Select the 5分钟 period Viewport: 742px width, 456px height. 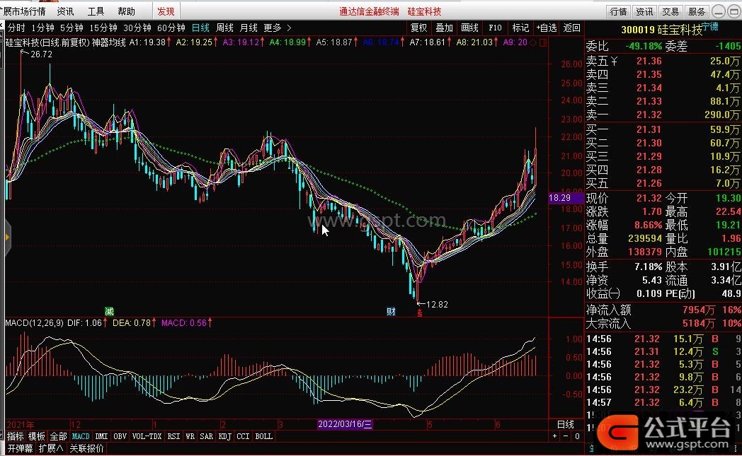pos(72,28)
